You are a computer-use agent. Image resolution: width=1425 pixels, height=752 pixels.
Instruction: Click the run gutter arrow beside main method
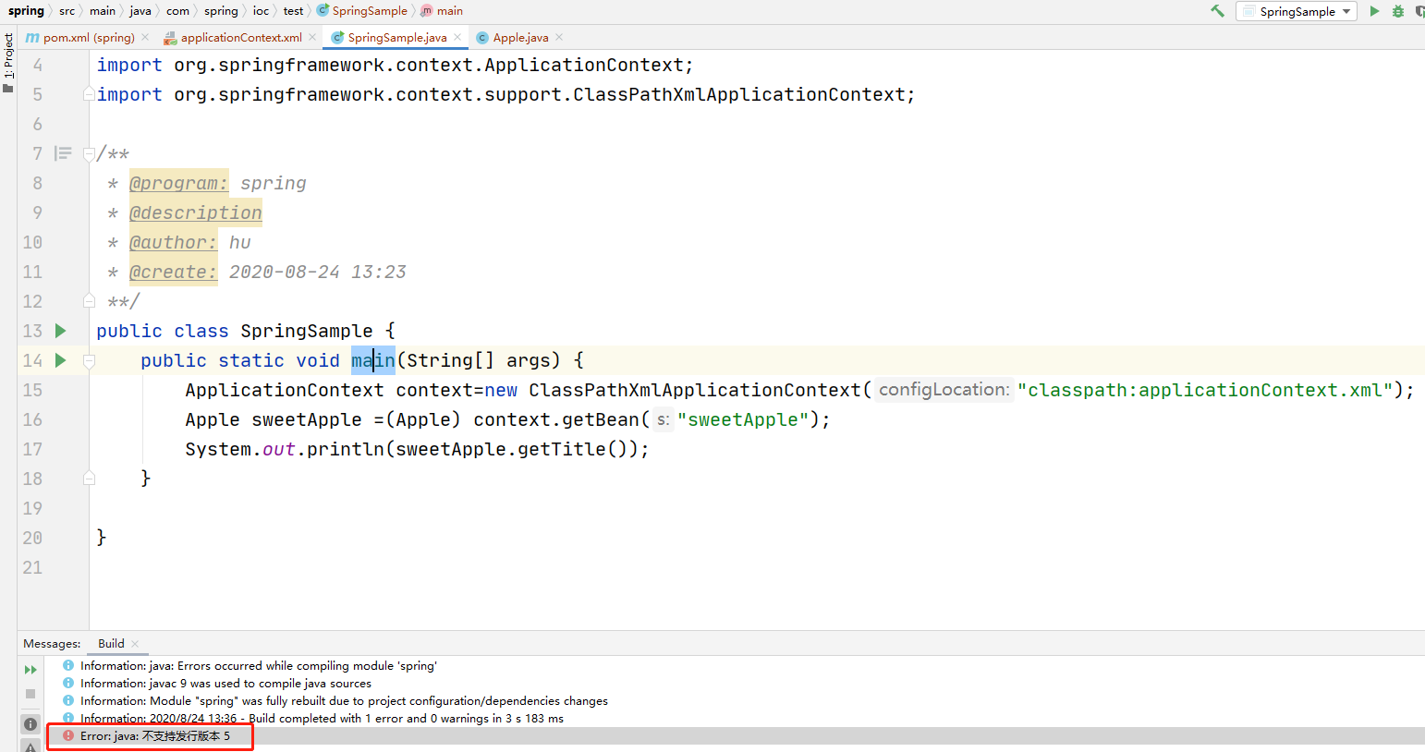pyautogui.click(x=61, y=360)
